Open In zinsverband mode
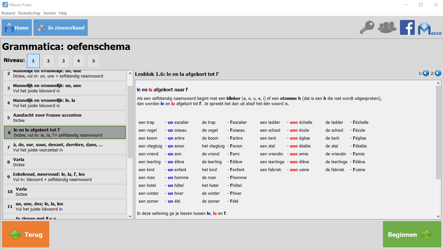The image size is (443, 249). point(60,28)
